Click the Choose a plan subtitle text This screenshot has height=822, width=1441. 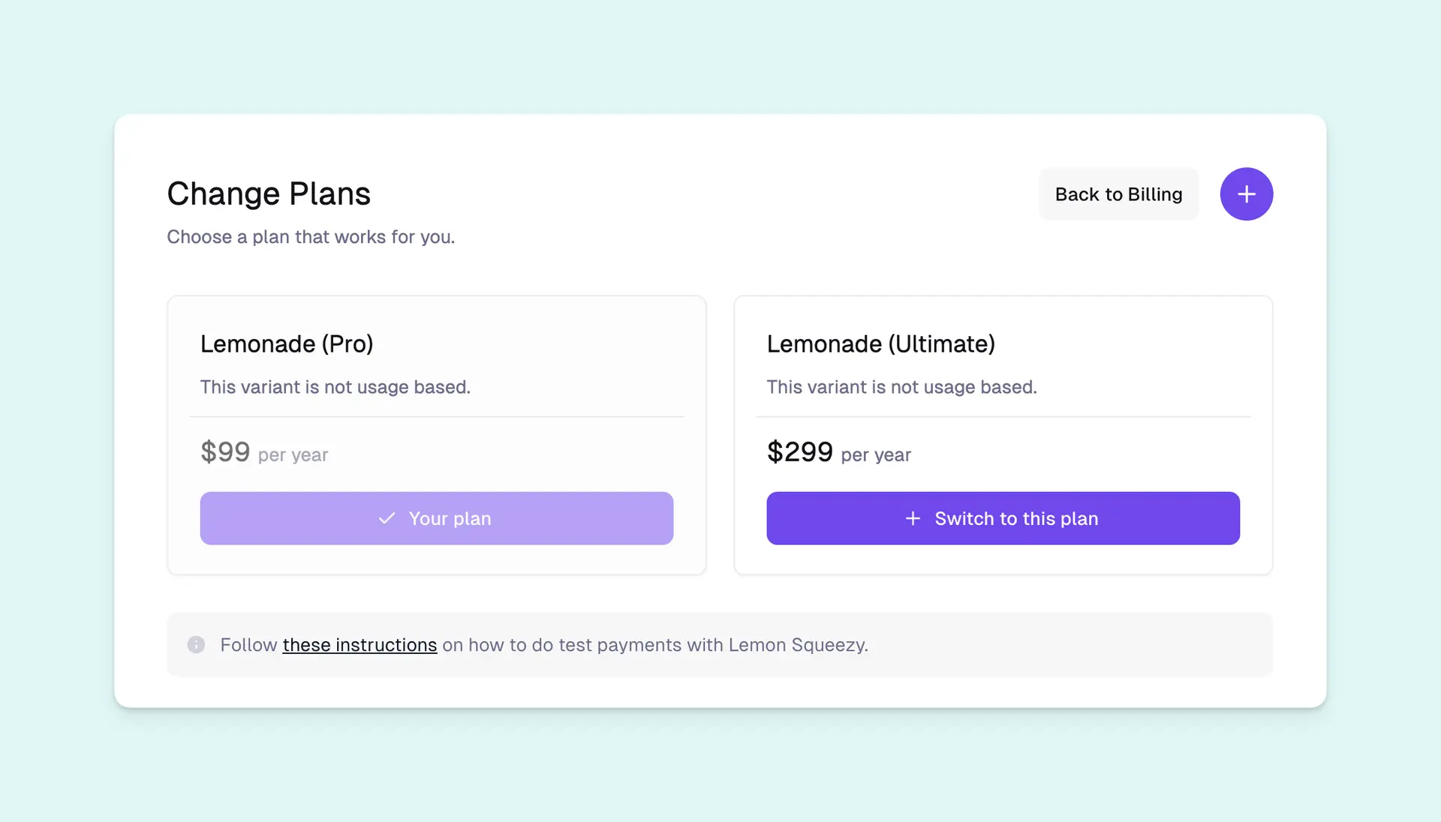click(x=311, y=237)
